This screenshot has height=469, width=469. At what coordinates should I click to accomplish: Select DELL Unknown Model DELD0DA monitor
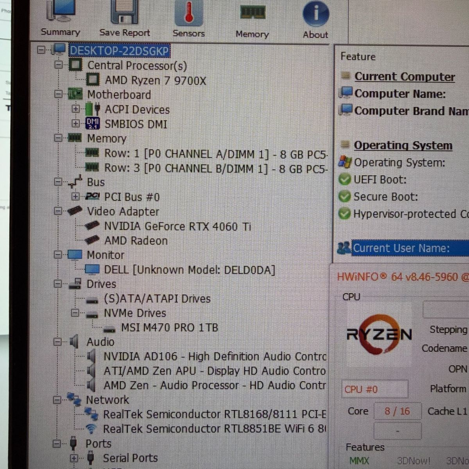(190, 270)
